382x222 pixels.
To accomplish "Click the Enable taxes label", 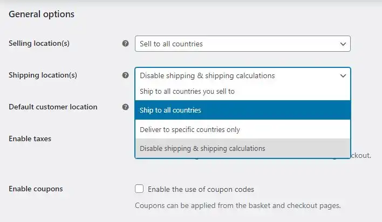I will 30,138.
